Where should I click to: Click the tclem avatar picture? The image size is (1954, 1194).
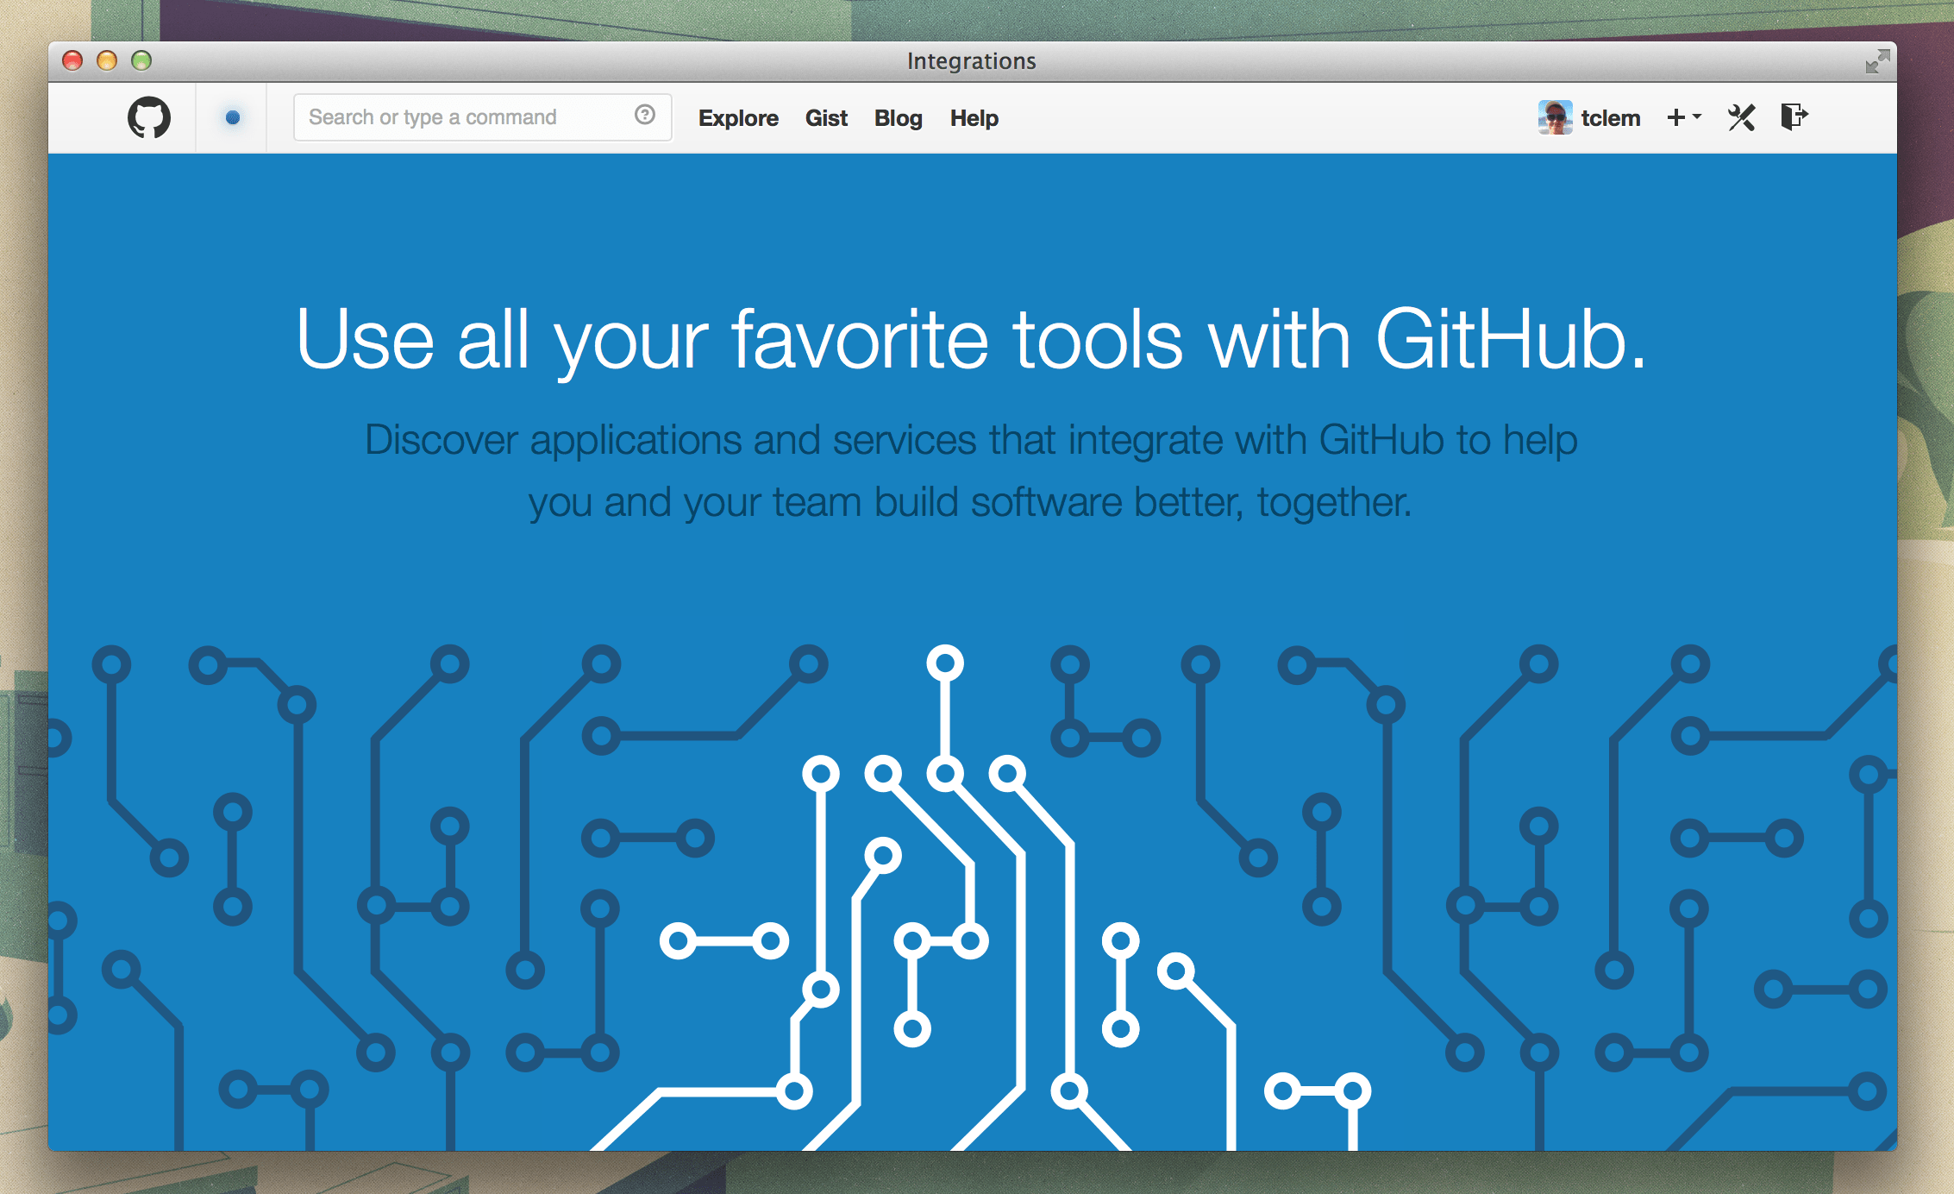[1555, 117]
